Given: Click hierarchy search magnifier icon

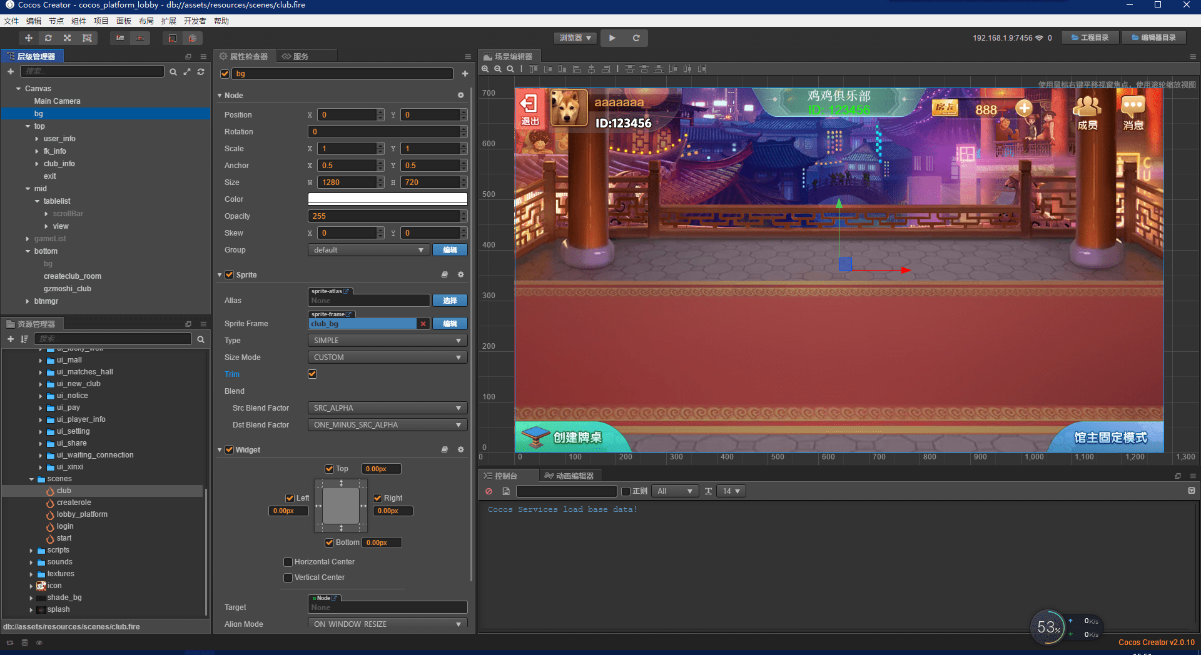Looking at the screenshot, I should (173, 72).
